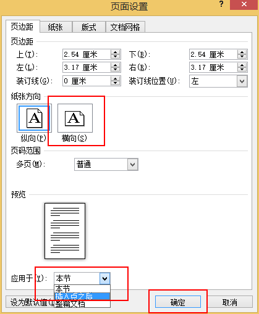Click the 上(T) margin input field
Viewport: 259px width, 314px height.
coord(87,54)
